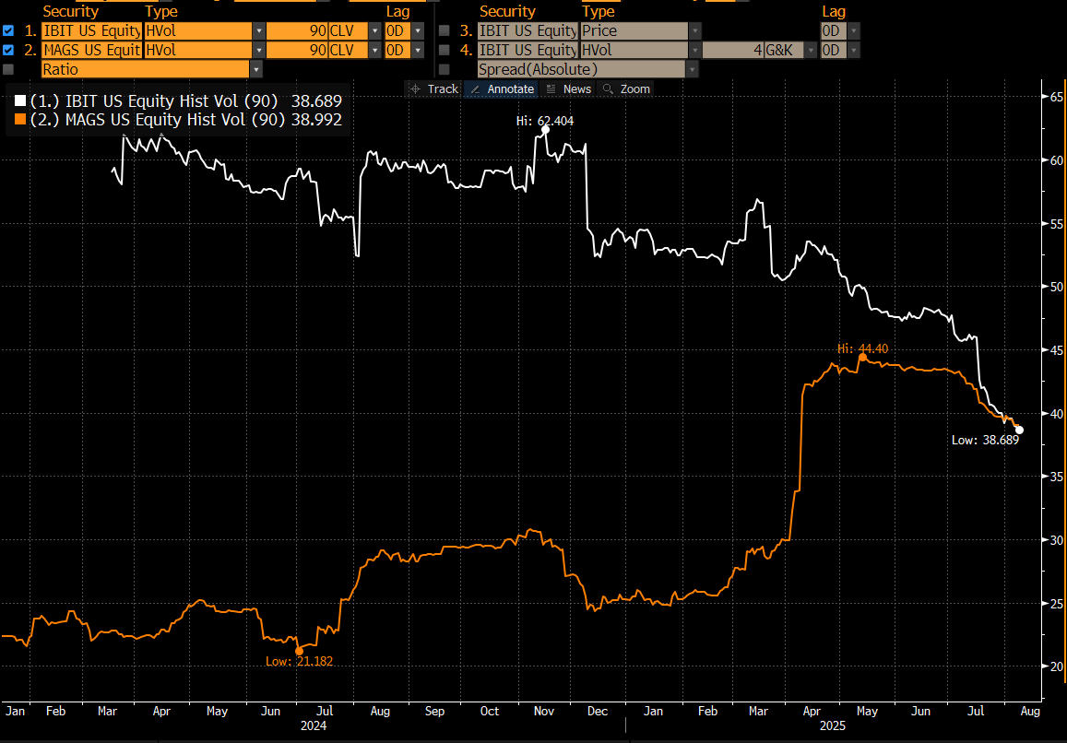Click the orange MAGS legend color square
Screen dimensions: 1067x743
click(19, 120)
